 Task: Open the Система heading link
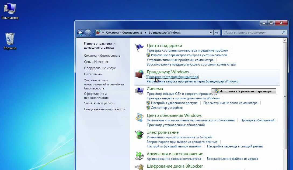coord(155,89)
